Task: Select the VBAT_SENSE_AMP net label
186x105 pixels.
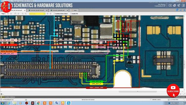Action: click(x=96, y=87)
